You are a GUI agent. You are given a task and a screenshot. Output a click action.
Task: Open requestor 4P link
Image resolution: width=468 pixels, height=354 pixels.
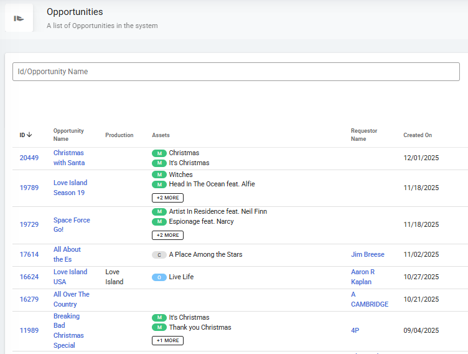(x=355, y=330)
